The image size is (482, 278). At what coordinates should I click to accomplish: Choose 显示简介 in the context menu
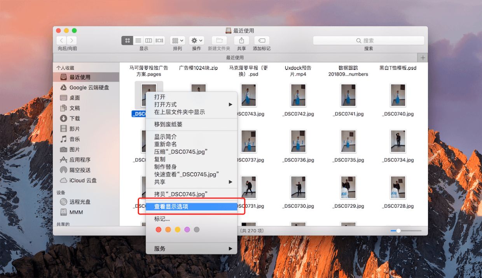tap(191, 137)
